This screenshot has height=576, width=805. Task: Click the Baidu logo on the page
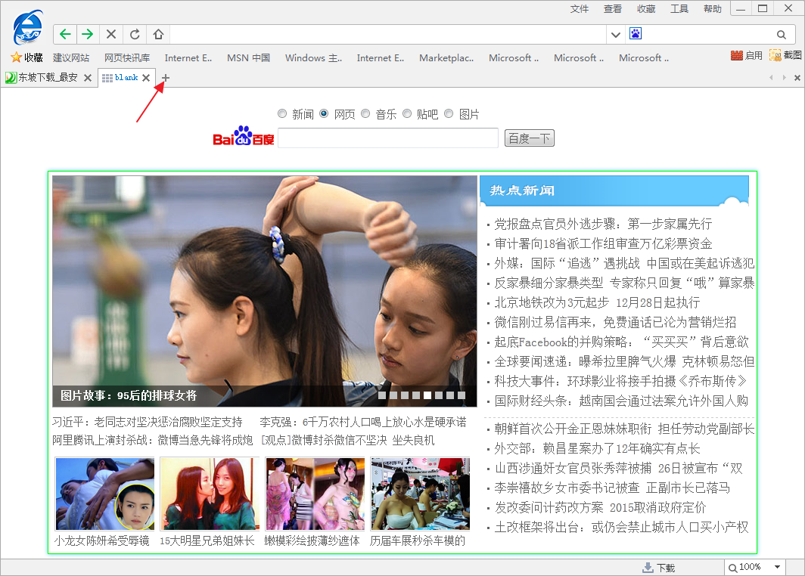[x=244, y=136]
